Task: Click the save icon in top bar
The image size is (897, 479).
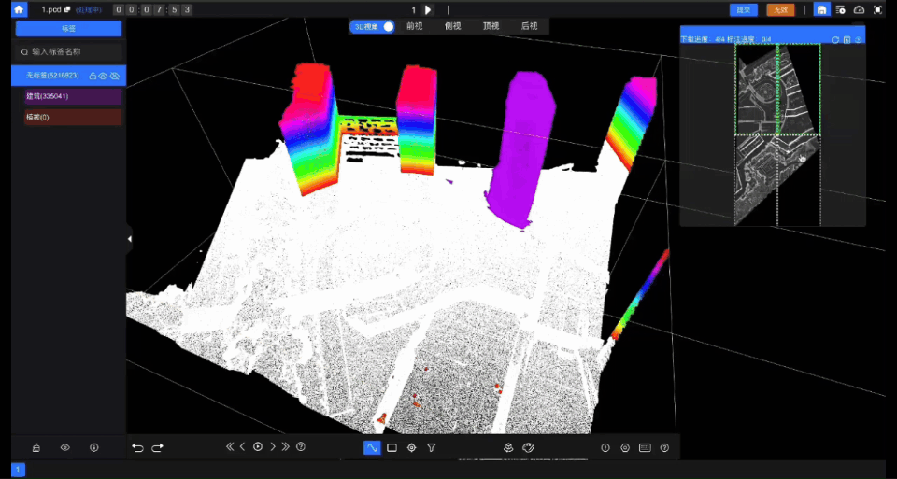Action: coord(821,9)
